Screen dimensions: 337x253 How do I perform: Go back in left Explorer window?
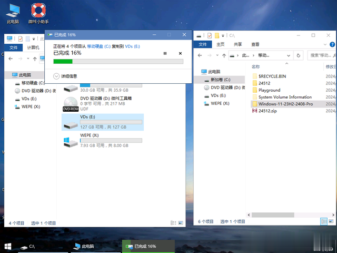click(x=11, y=59)
